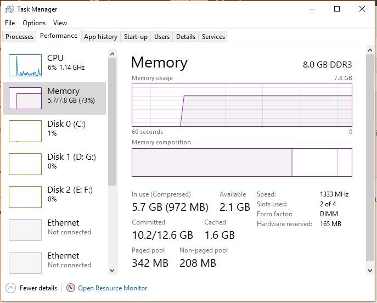Select the second Ethernet adapter entry
Screen dimensions: 377x303
click(x=54, y=262)
